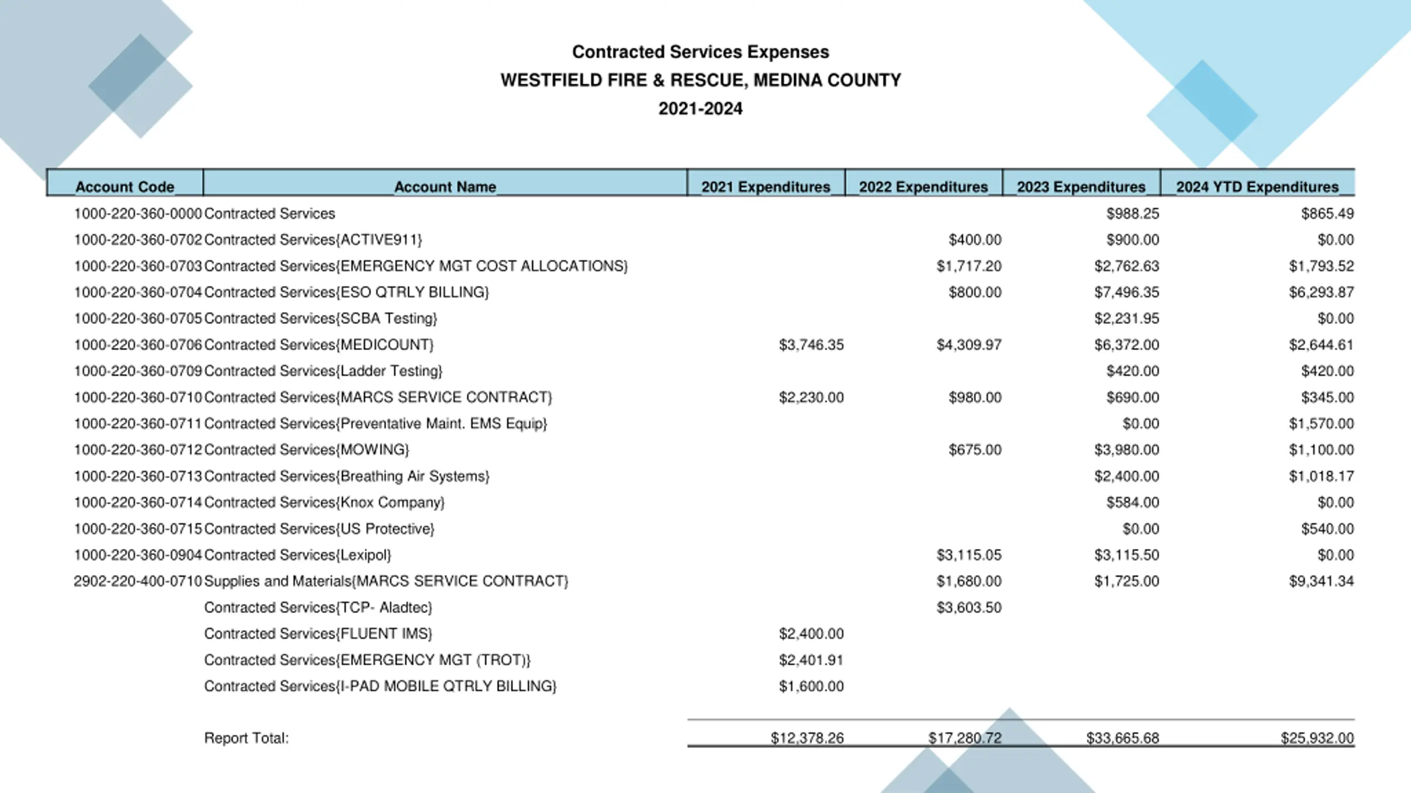Select account code 1000-220-360-0713
1411x793 pixels.
(138, 476)
